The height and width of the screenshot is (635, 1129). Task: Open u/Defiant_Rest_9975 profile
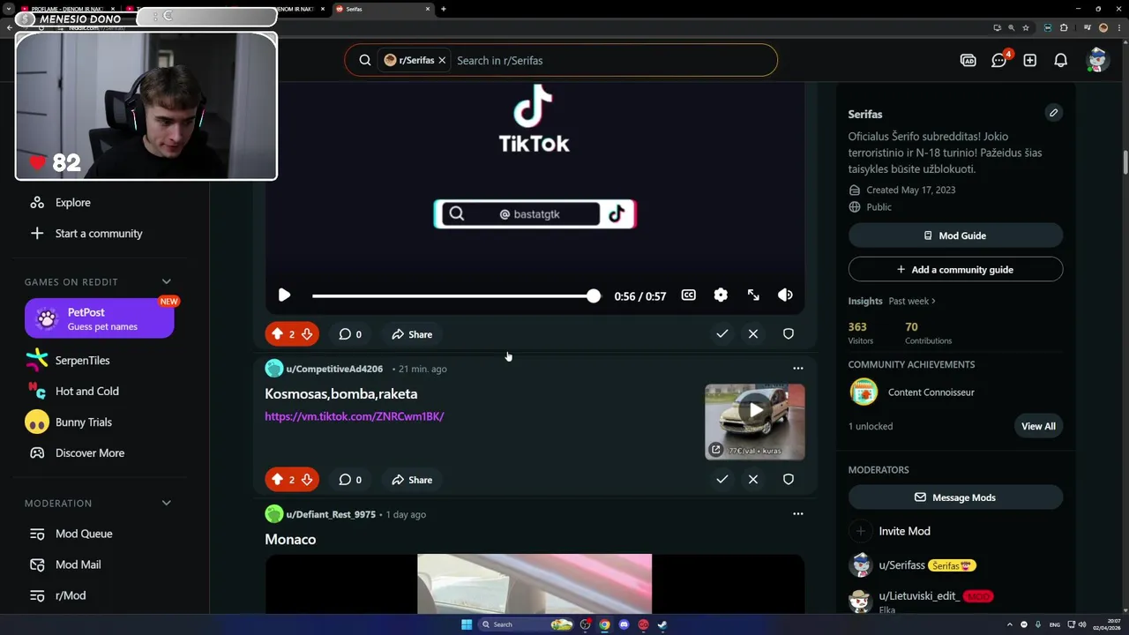[331, 514]
